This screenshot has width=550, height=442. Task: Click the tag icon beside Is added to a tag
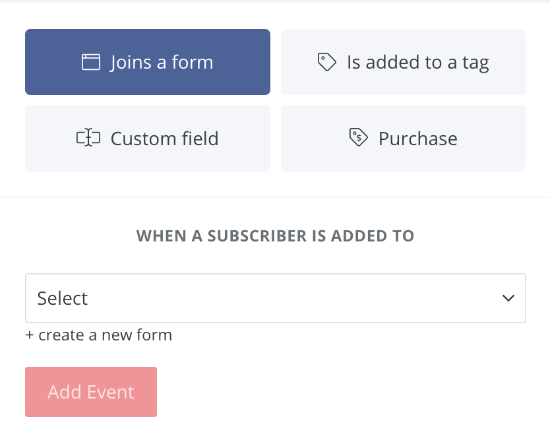(326, 61)
